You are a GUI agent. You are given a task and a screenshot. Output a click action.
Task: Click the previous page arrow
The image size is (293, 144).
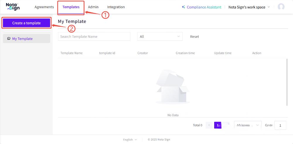[209, 125]
